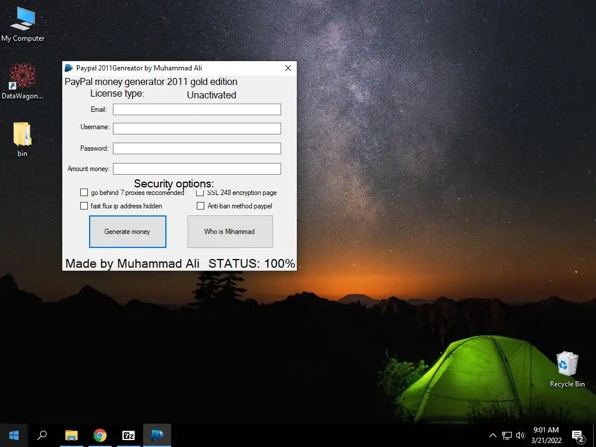Open network status tray icon
Image resolution: width=596 pixels, height=447 pixels.
coord(507,435)
